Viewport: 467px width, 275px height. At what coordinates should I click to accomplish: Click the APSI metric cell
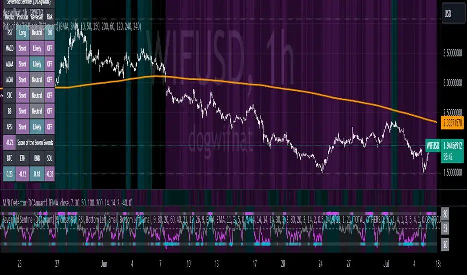coord(9,127)
